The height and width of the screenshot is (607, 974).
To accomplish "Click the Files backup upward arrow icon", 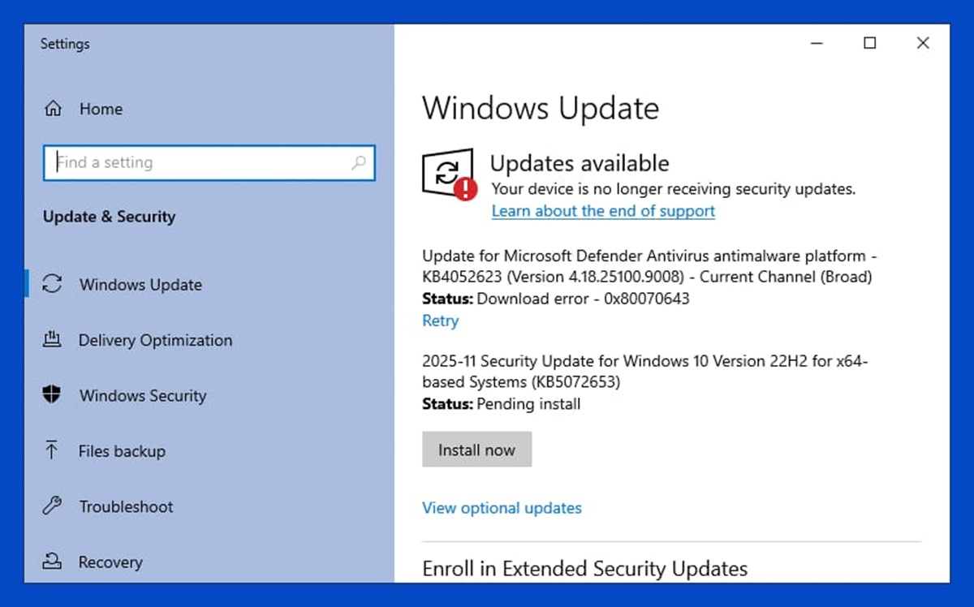I will click(53, 451).
